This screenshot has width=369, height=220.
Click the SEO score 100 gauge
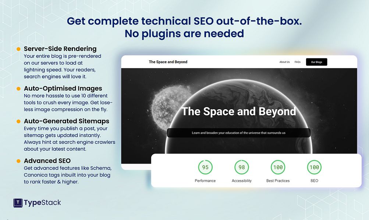point(314,167)
